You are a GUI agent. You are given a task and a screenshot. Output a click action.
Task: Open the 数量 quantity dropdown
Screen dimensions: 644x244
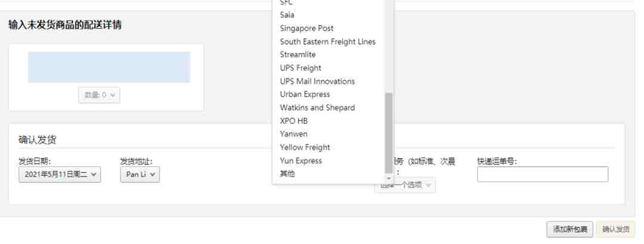(x=100, y=95)
